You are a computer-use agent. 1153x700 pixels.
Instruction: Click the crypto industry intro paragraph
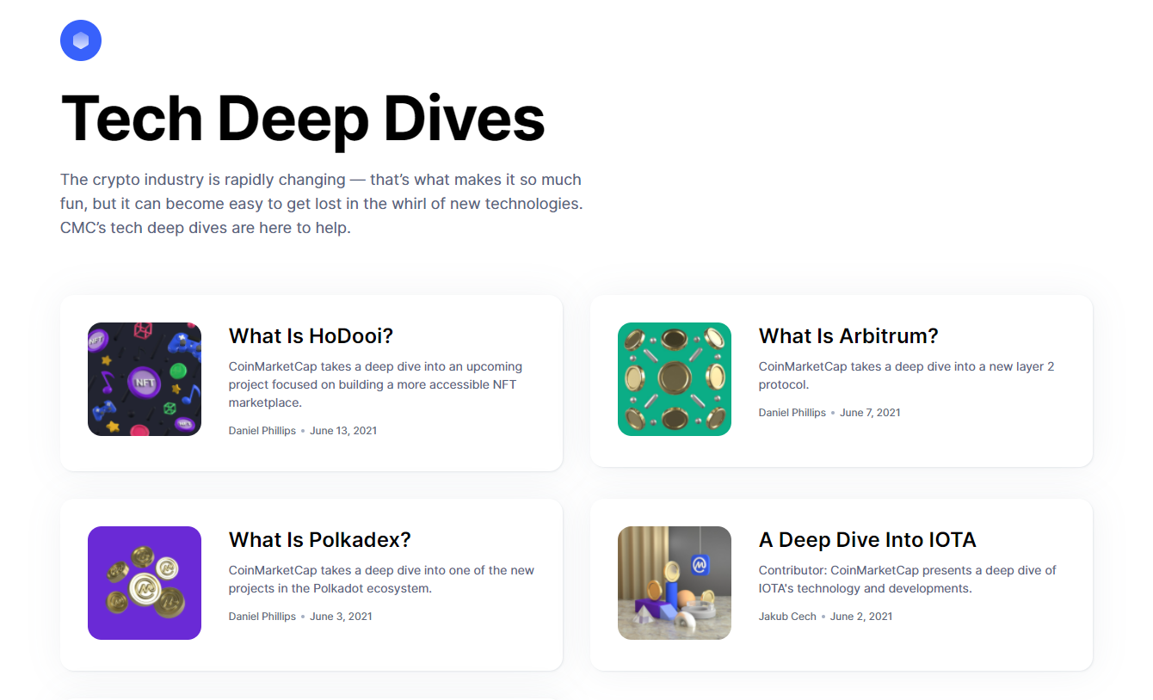coord(322,204)
